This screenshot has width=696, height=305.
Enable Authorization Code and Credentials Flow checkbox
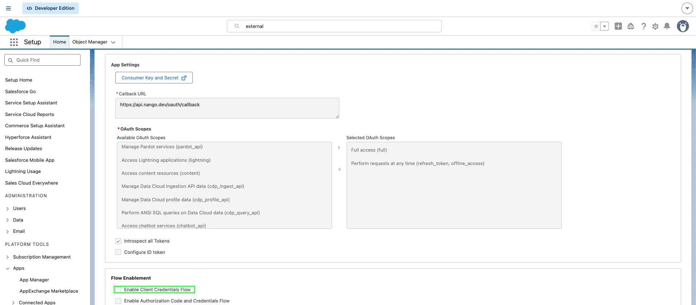[x=118, y=301]
